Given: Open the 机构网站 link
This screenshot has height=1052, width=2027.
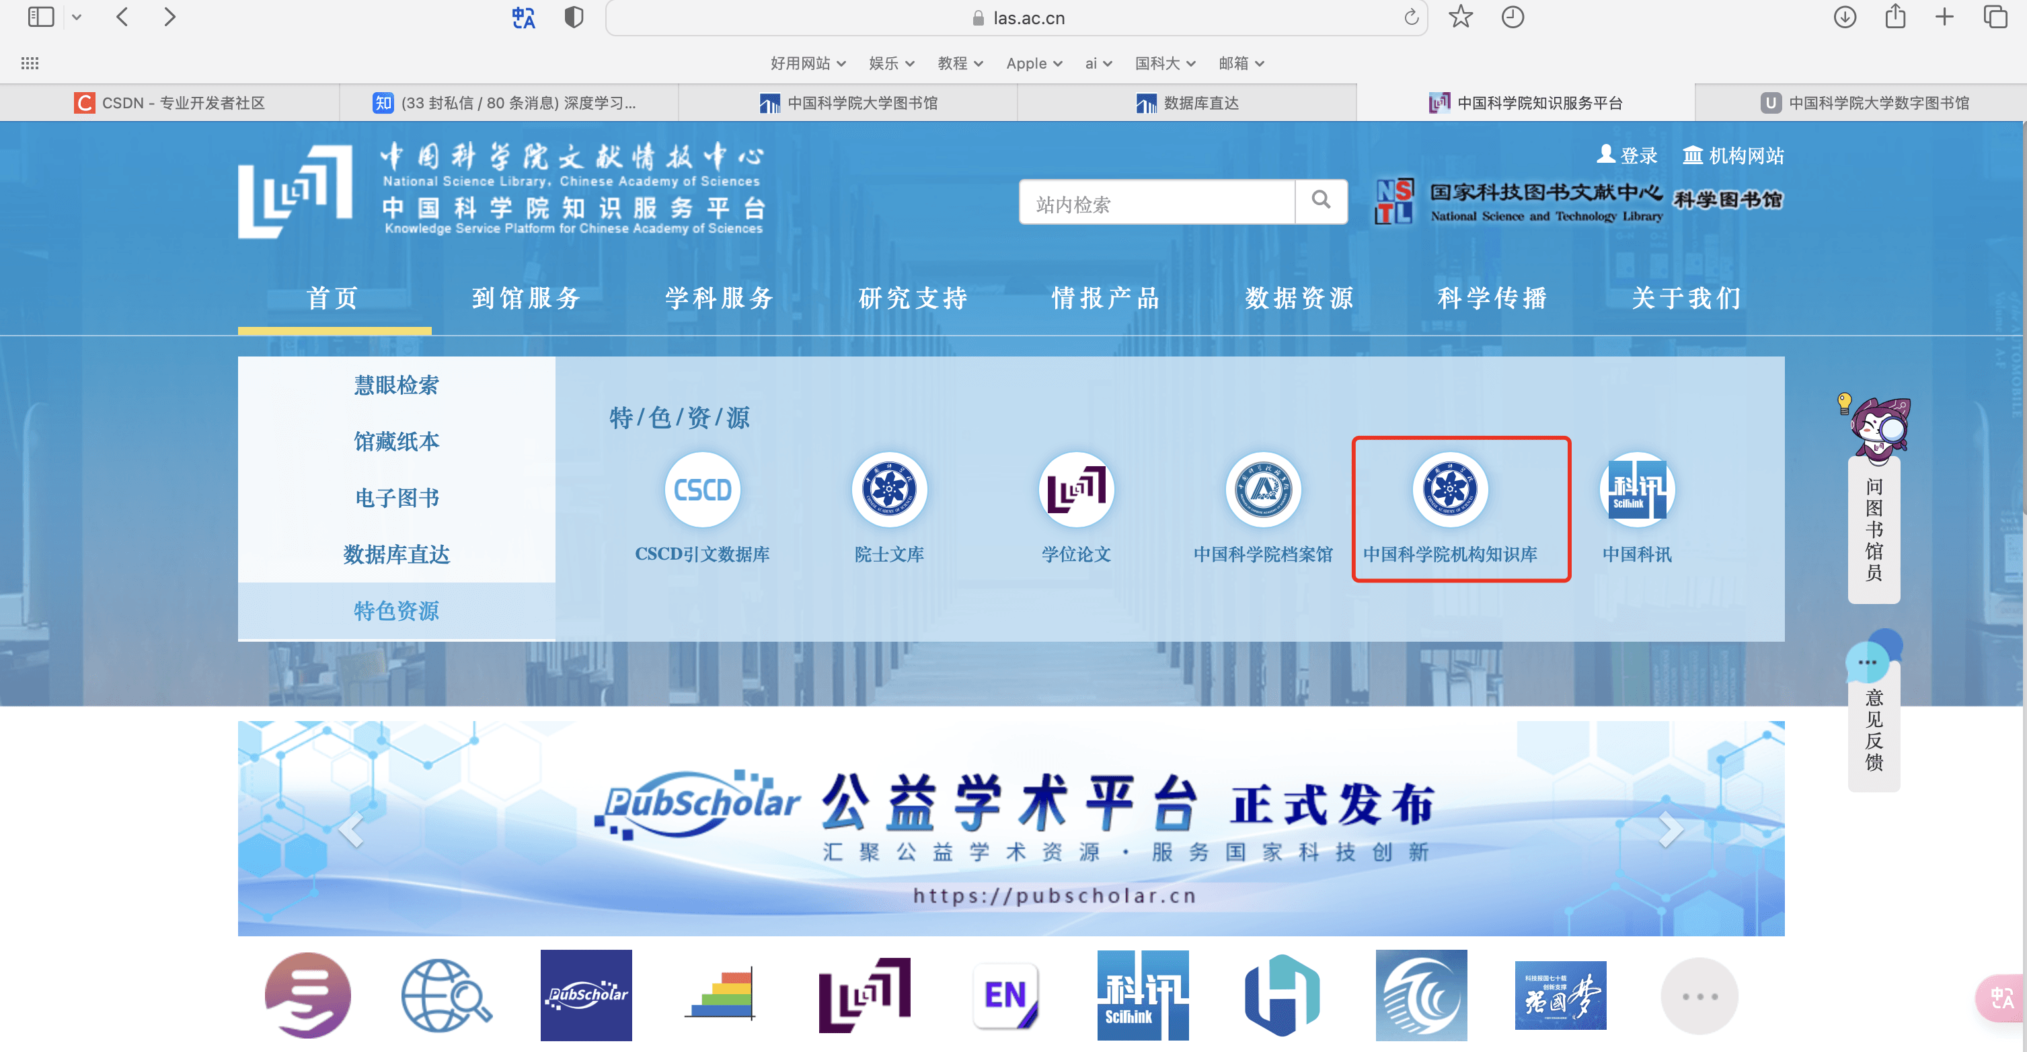Looking at the screenshot, I should 1732,155.
